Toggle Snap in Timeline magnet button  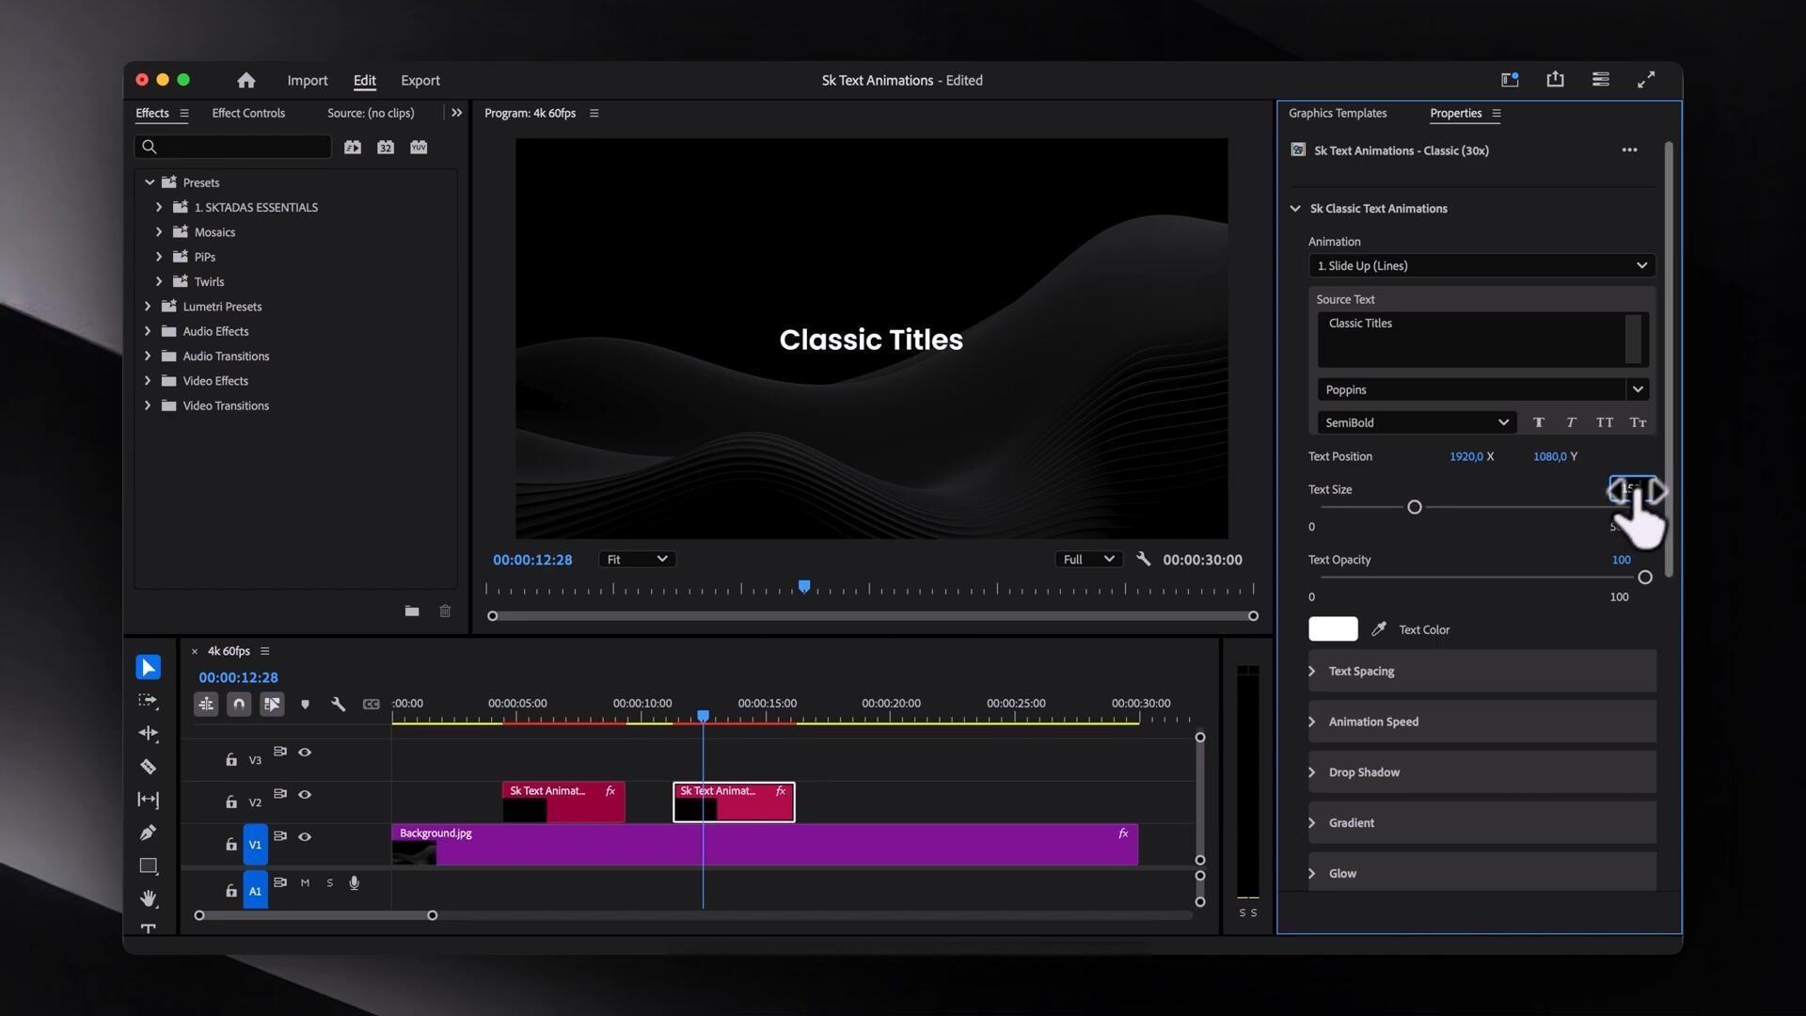coord(239,704)
